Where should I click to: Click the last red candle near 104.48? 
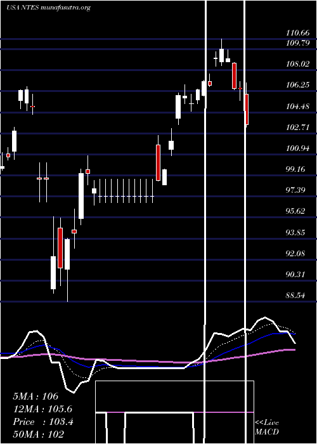click(x=247, y=109)
